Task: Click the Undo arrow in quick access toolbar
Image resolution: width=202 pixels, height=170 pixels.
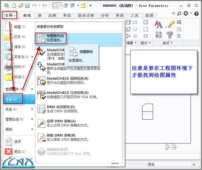Action: point(34,5)
